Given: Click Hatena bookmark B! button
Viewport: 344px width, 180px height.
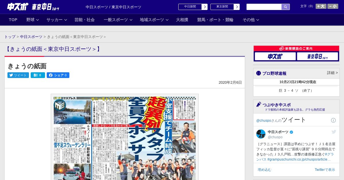Looking at the screenshot, I should pos(38,75).
